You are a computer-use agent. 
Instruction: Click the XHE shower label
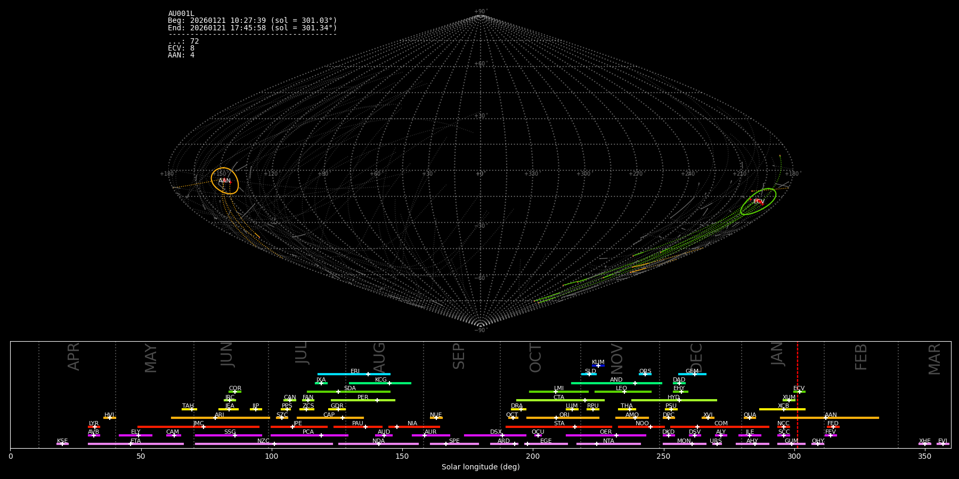coord(925,441)
